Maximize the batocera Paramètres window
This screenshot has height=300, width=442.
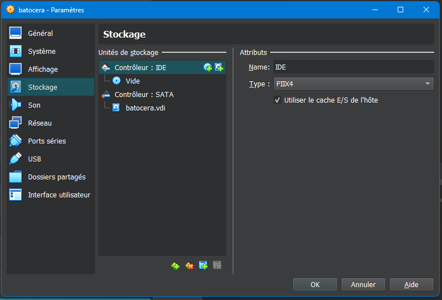click(x=400, y=10)
